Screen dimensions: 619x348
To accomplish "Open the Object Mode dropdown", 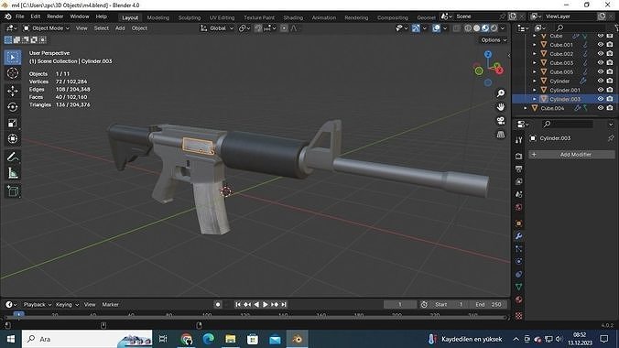I will tap(46, 28).
